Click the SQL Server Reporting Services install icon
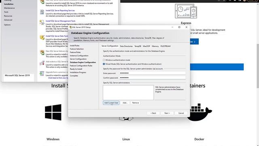This screenshot has width=259, height=146. click(42, 12)
